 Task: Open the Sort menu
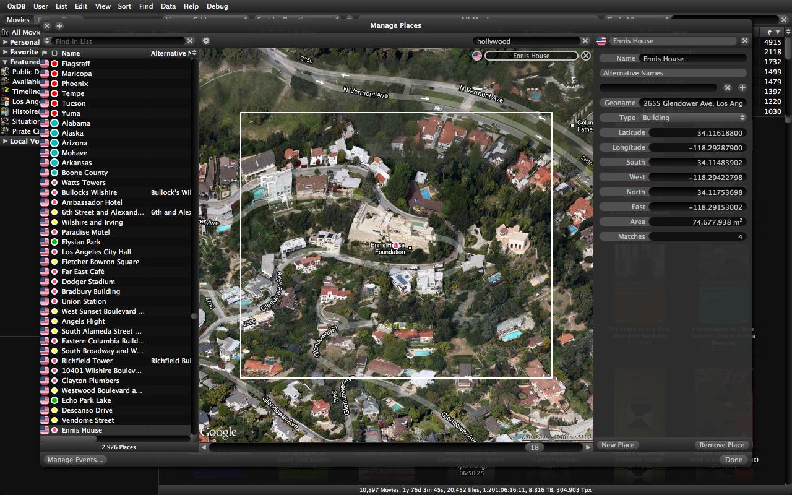[x=124, y=6]
